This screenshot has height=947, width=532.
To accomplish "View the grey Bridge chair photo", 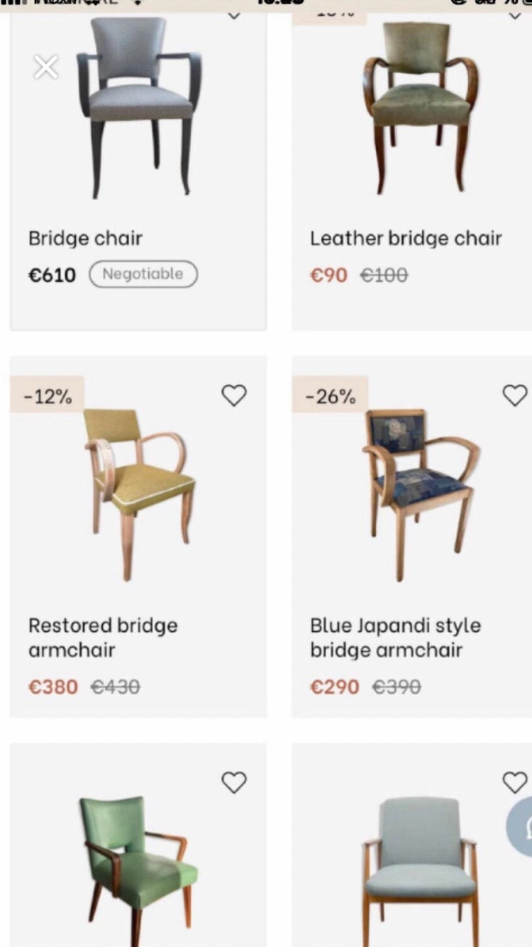I will pyautogui.click(x=139, y=106).
